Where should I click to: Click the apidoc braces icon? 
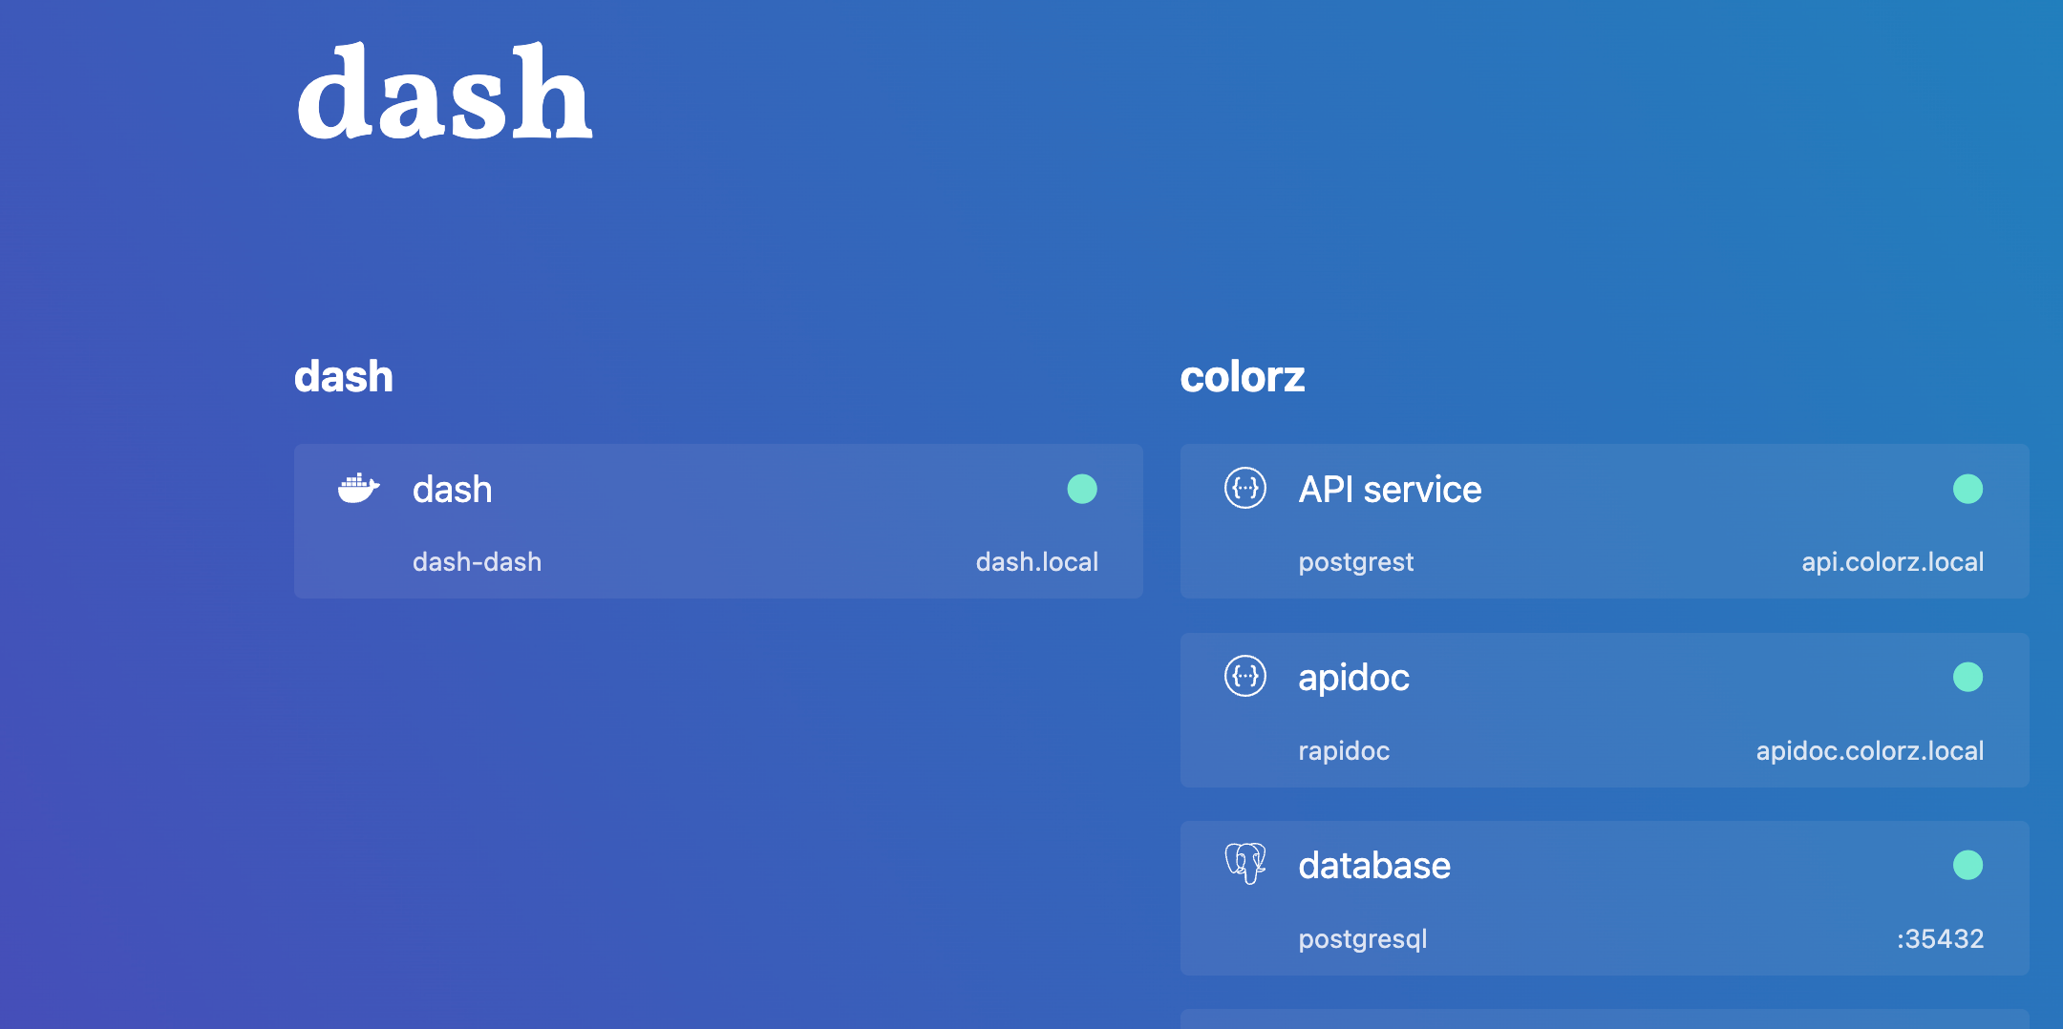click(x=1244, y=678)
